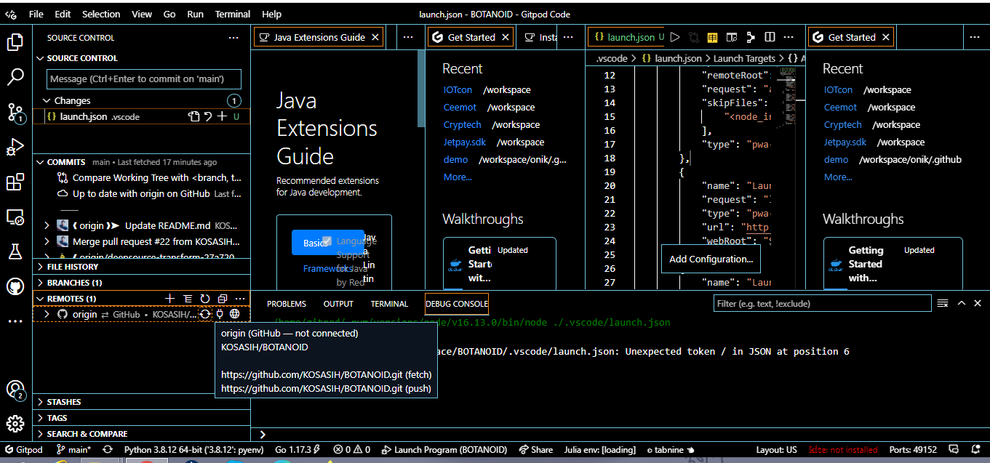Expand the Update README.md commit
This screenshot has height=463, width=990.
tap(48, 225)
